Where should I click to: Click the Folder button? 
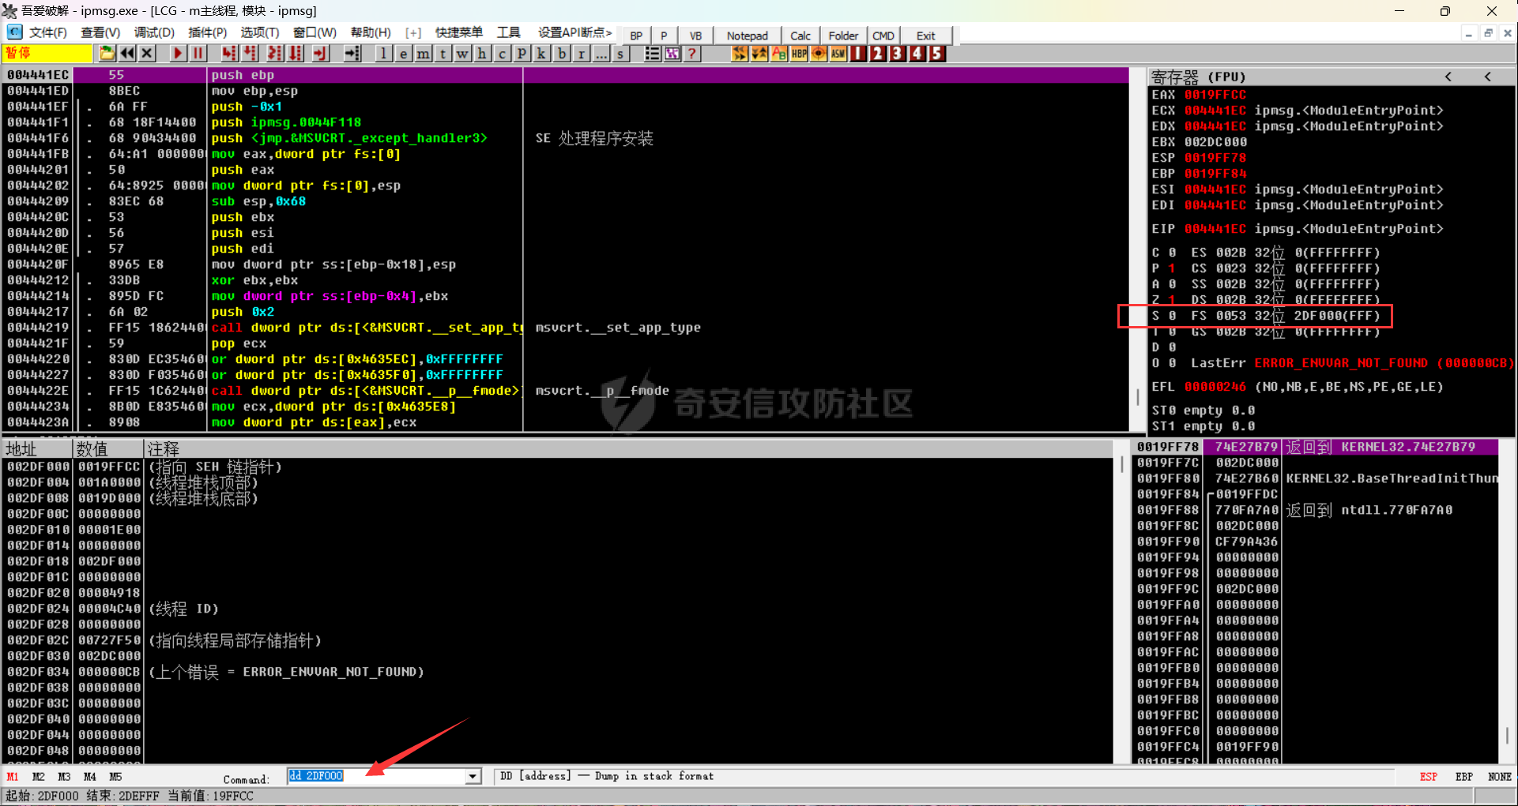pos(843,36)
